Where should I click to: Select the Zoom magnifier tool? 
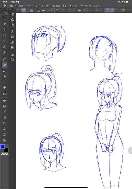pos(4,18)
